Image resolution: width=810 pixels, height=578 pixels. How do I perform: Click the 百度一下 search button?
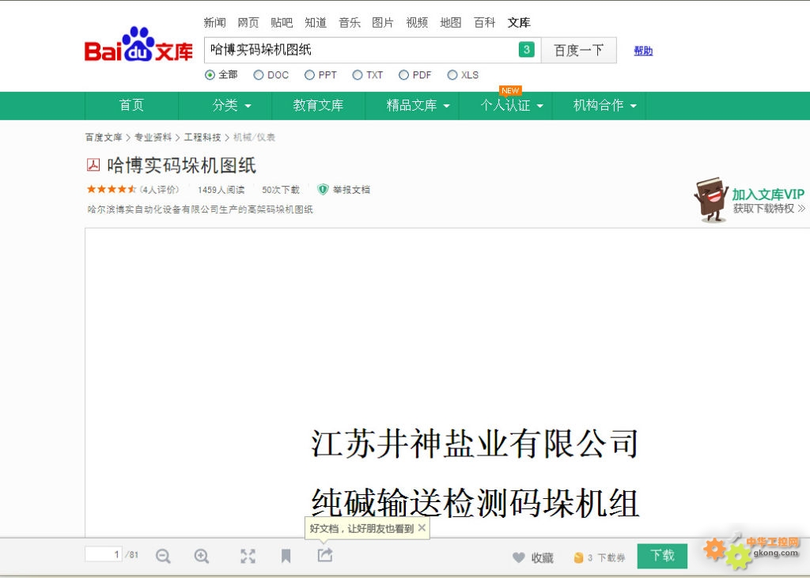click(578, 50)
